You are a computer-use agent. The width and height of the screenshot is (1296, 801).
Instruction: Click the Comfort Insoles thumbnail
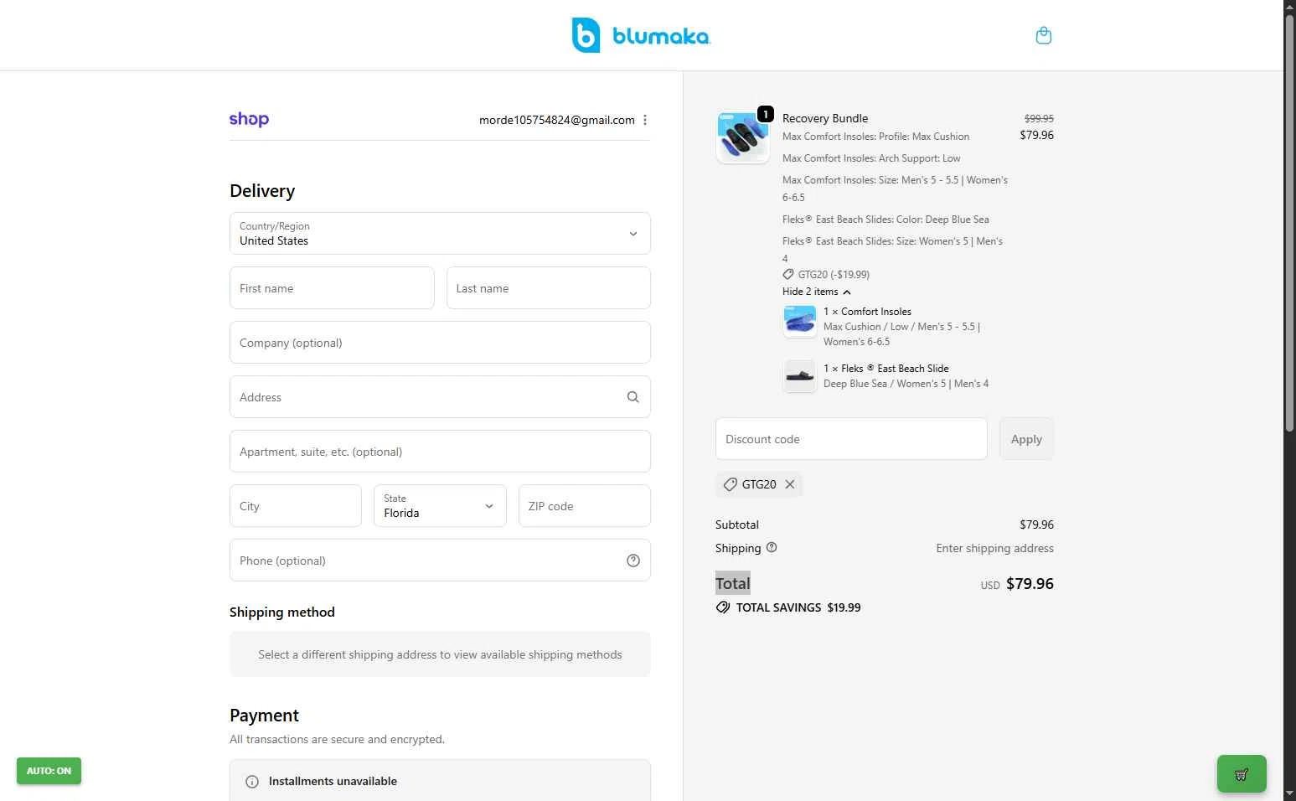tap(799, 321)
